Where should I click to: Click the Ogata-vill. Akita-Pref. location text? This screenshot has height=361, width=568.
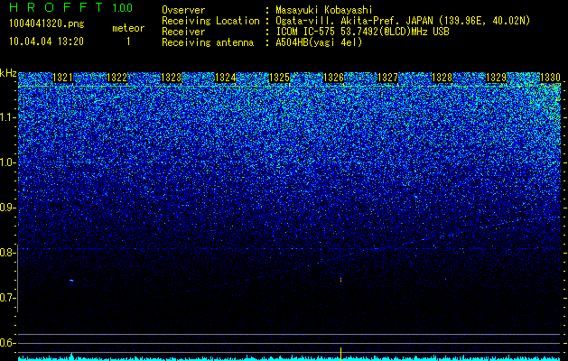tap(403, 21)
